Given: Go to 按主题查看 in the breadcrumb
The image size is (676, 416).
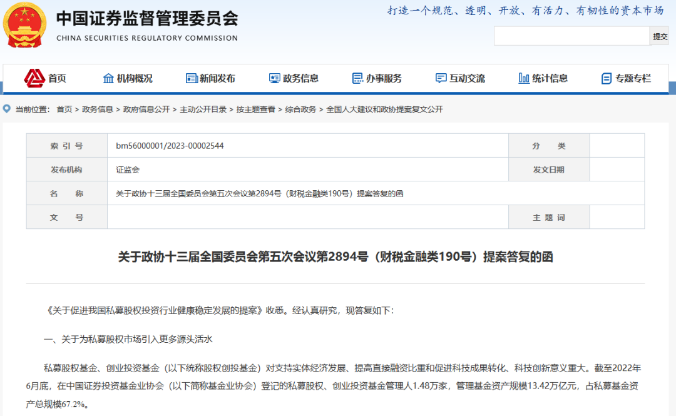Looking at the screenshot, I should coord(255,109).
